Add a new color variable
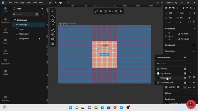The width and height of the screenshot is (198, 111). click(185, 58)
